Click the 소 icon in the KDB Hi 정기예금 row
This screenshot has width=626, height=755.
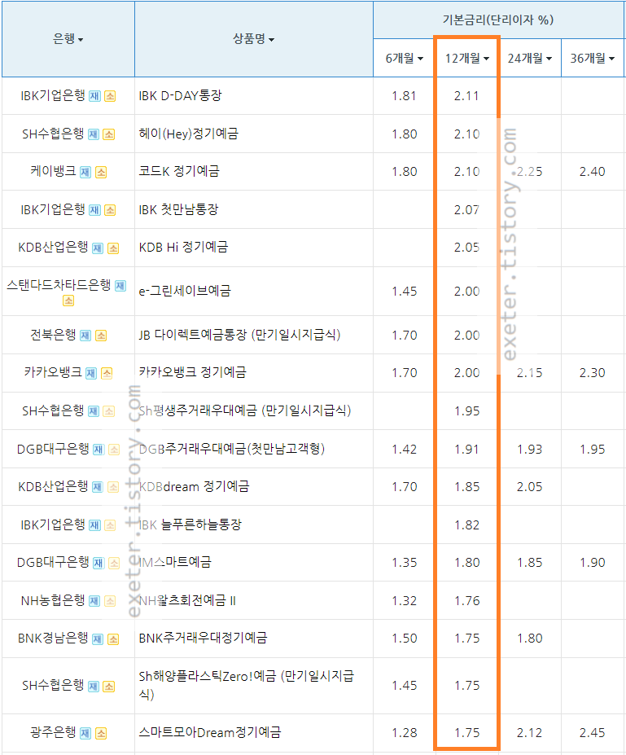point(113,248)
